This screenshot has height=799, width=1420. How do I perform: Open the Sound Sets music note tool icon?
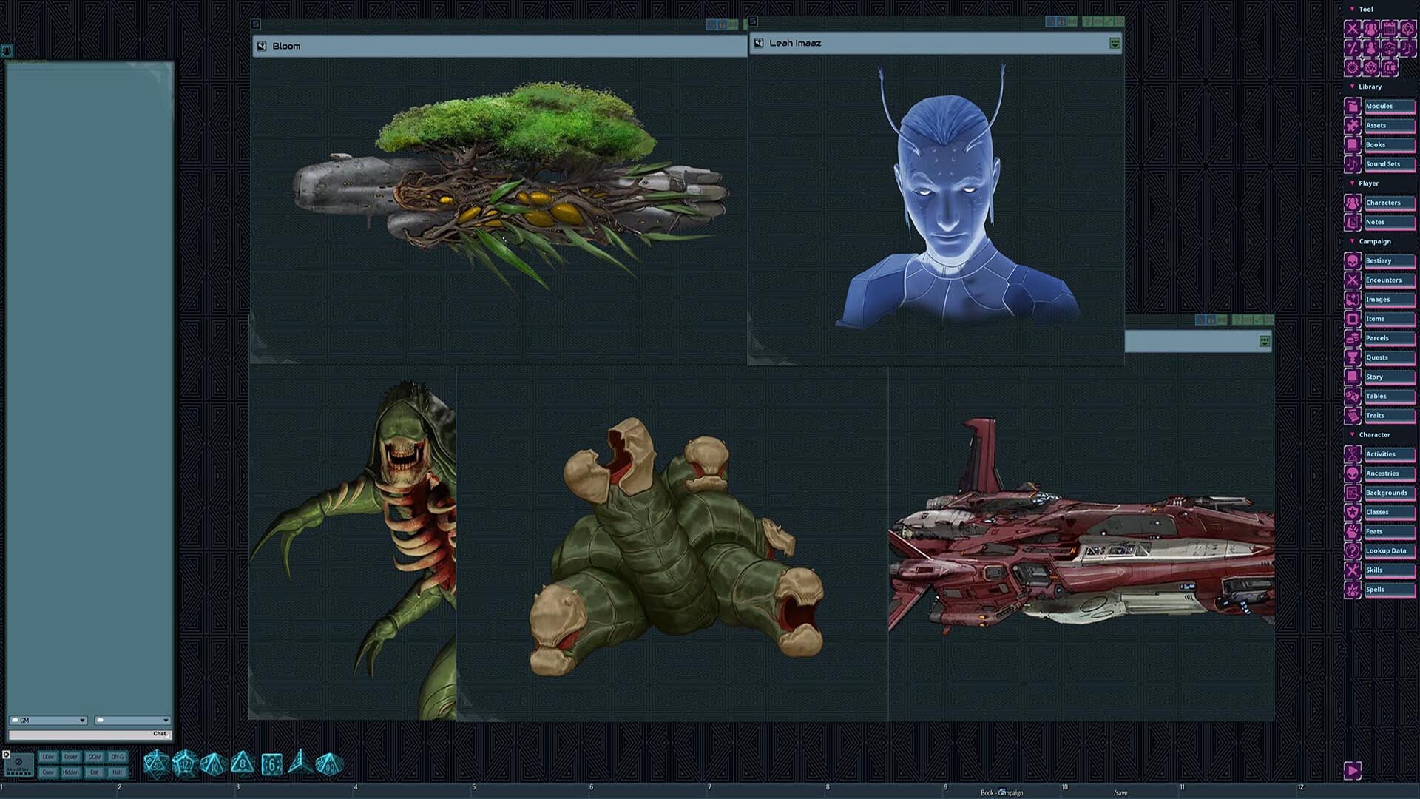(x=1407, y=48)
